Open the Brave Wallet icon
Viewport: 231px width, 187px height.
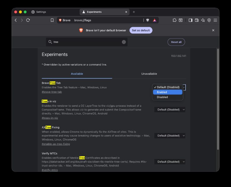pyautogui.click(x=197, y=20)
